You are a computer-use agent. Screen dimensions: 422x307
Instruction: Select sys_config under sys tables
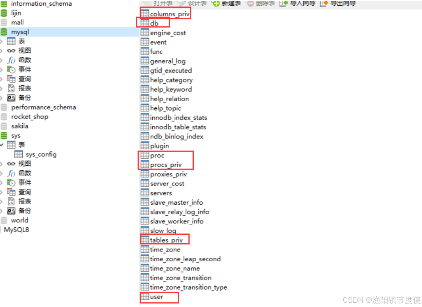point(41,154)
